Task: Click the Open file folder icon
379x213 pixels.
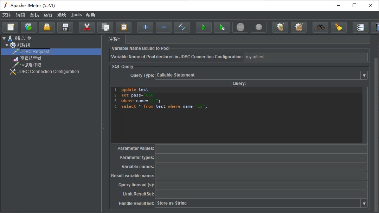Action: coord(47,27)
